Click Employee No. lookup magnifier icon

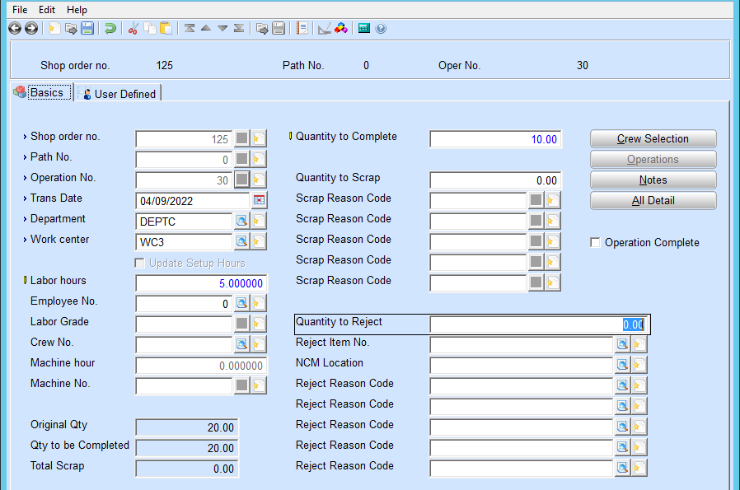[x=241, y=303]
